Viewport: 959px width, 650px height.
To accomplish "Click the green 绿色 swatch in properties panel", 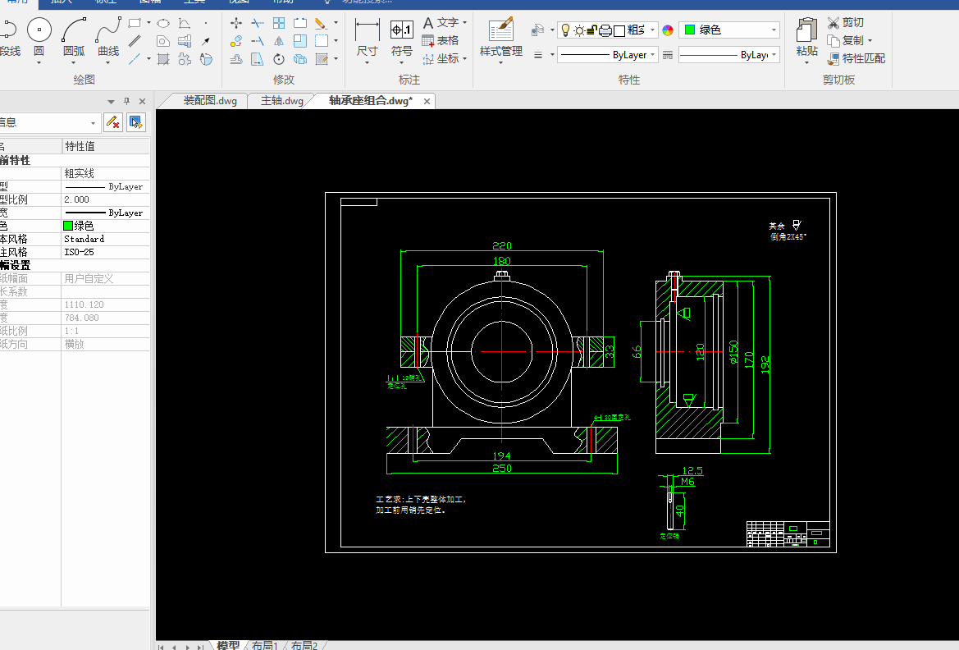I will [68, 226].
